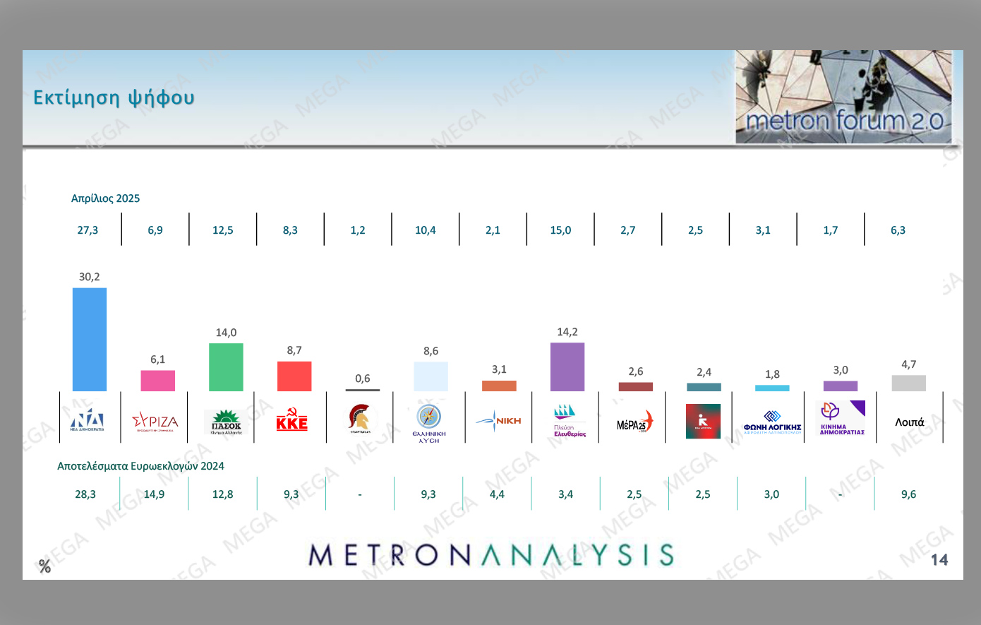The image size is (981, 625).
Task: Select the Ελληνική Λύση compass logo
Action: click(428, 423)
